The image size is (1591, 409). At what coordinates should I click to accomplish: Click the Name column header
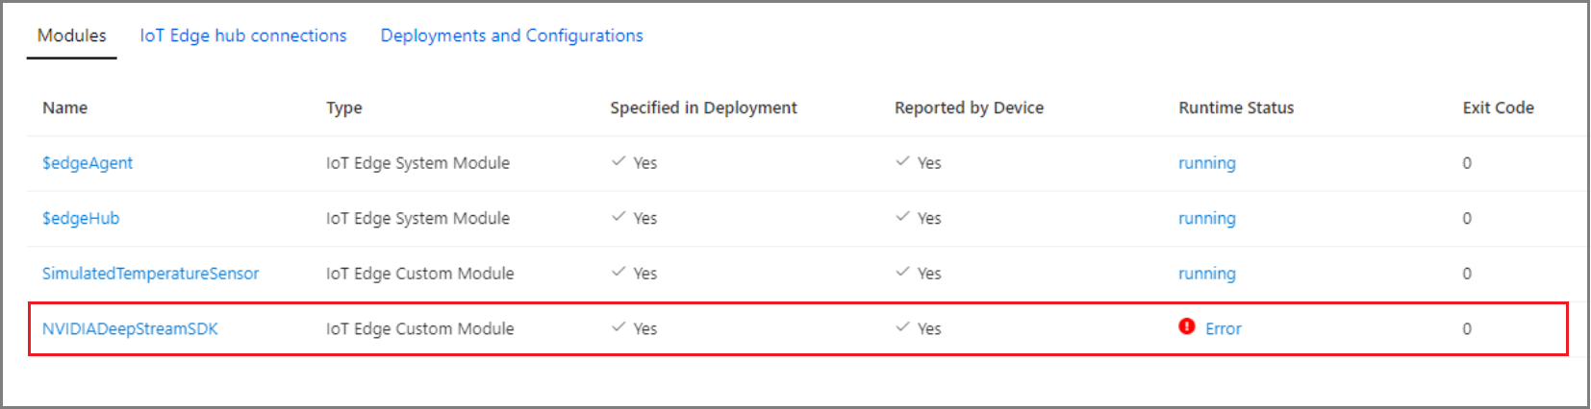[x=64, y=108]
